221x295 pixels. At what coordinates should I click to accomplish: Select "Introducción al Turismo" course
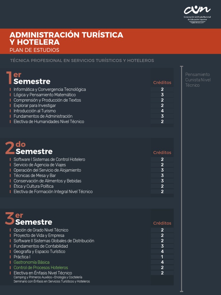(35, 111)
